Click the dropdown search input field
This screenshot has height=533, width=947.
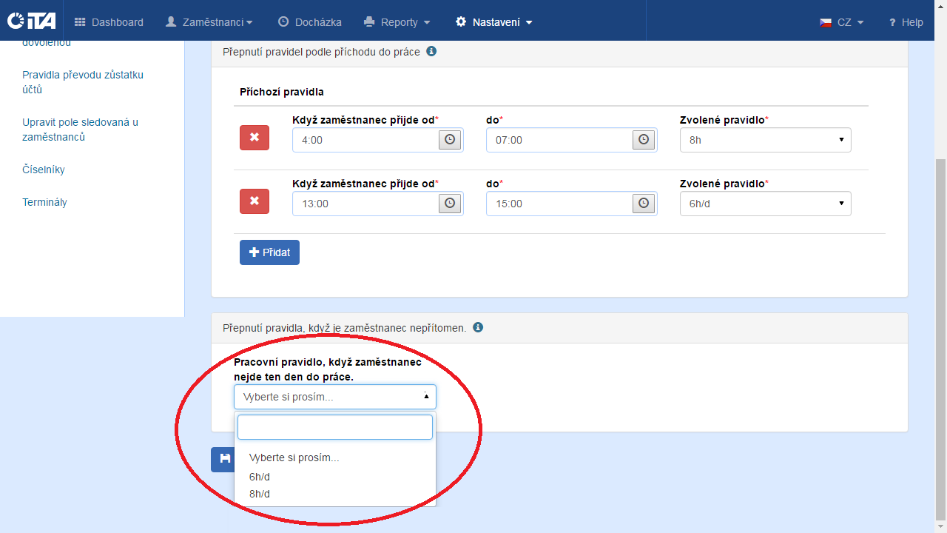pyautogui.click(x=335, y=427)
